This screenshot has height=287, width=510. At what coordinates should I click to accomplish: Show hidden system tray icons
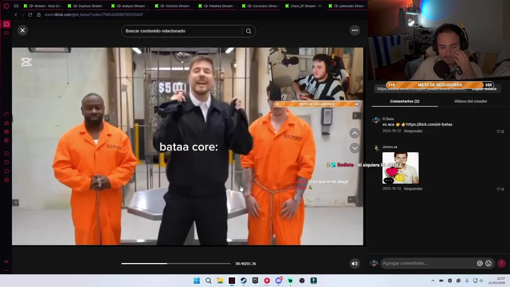pos(433,281)
